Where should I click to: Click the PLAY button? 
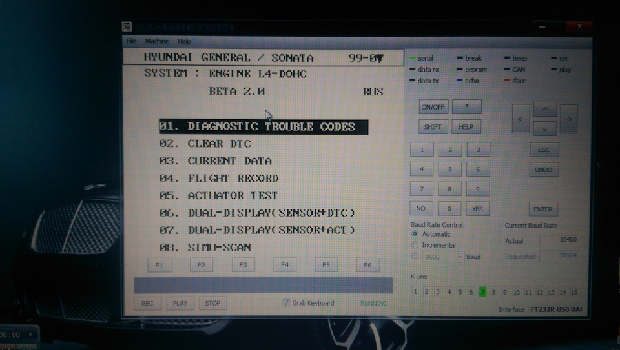point(180,303)
